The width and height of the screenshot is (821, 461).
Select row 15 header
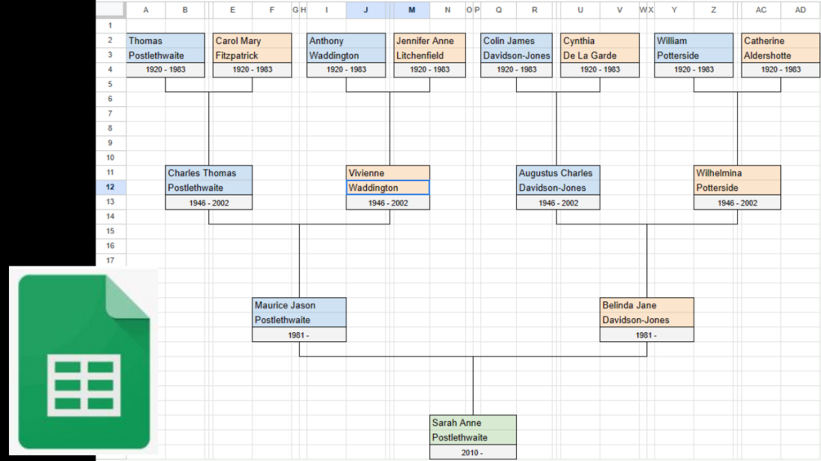(x=110, y=231)
